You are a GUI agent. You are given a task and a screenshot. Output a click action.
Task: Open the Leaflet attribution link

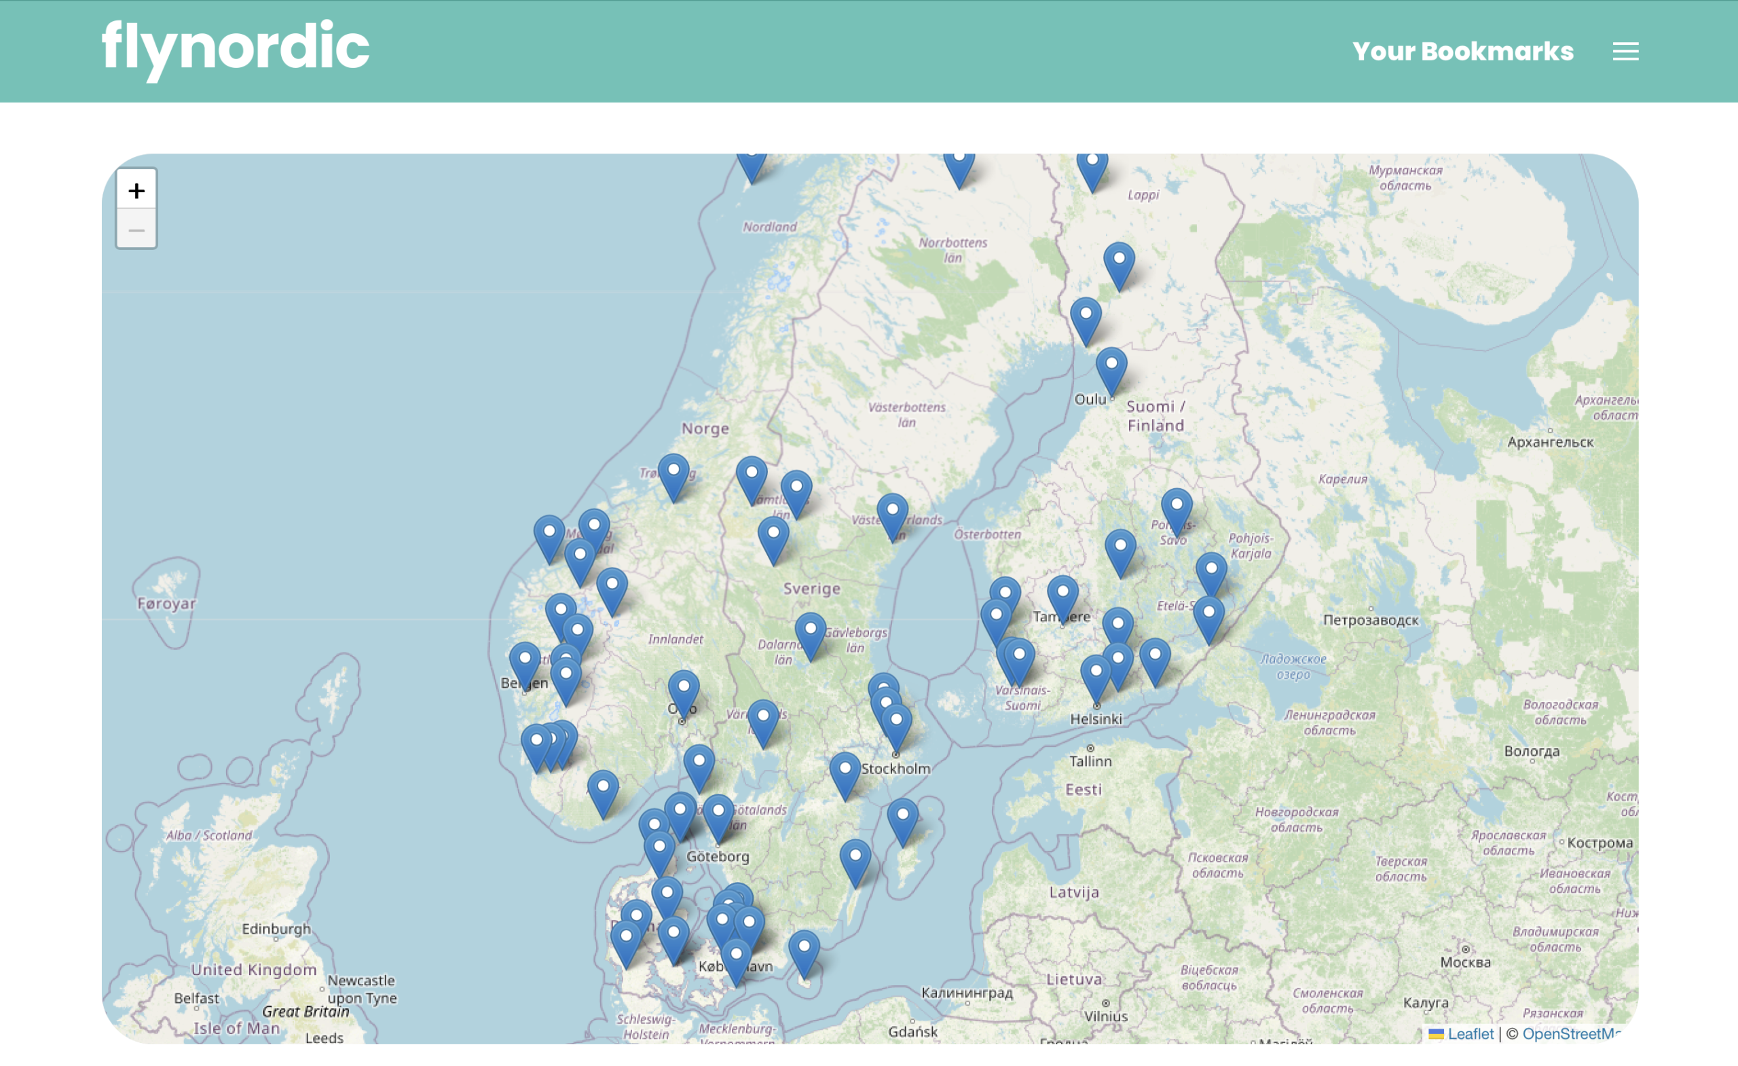tap(1470, 1033)
